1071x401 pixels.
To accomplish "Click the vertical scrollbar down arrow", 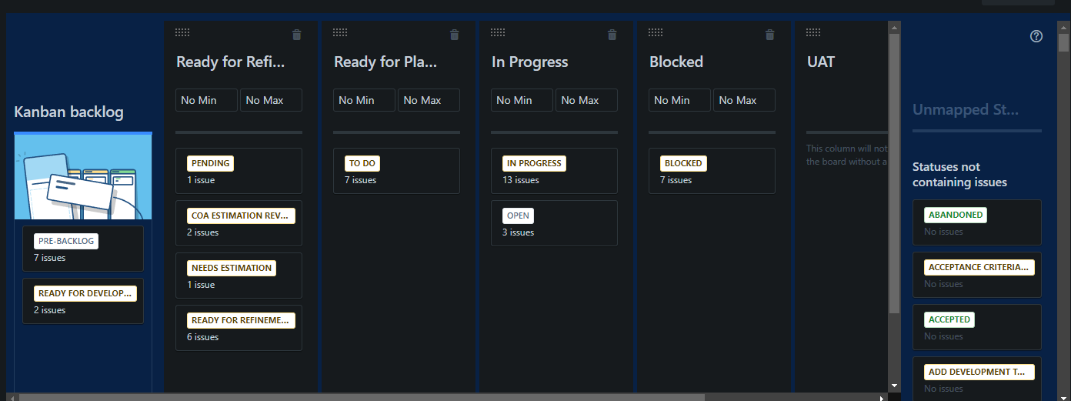I will point(894,386).
